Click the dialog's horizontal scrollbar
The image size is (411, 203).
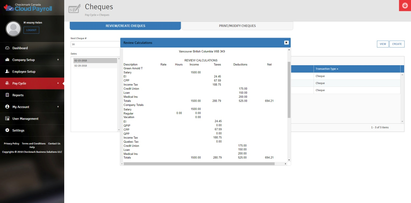[199, 164]
